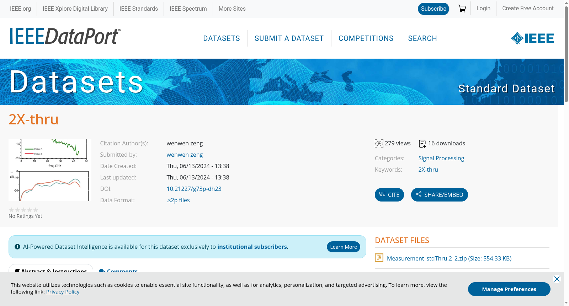Viewport: 569px width, 306px height.
Task: Open the SEARCH menu item
Action: [422, 38]
